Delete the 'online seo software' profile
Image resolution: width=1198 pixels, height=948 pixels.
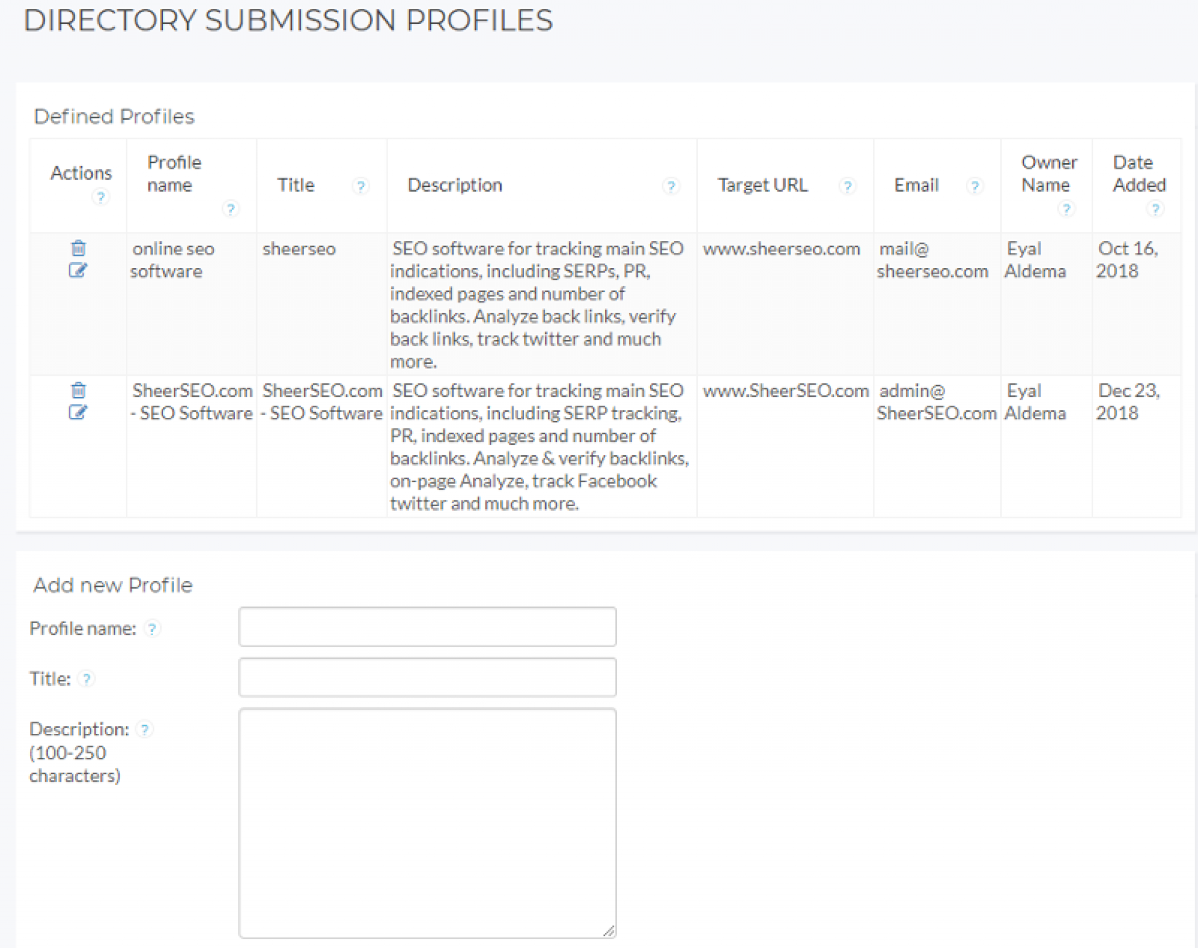[78, 248]
